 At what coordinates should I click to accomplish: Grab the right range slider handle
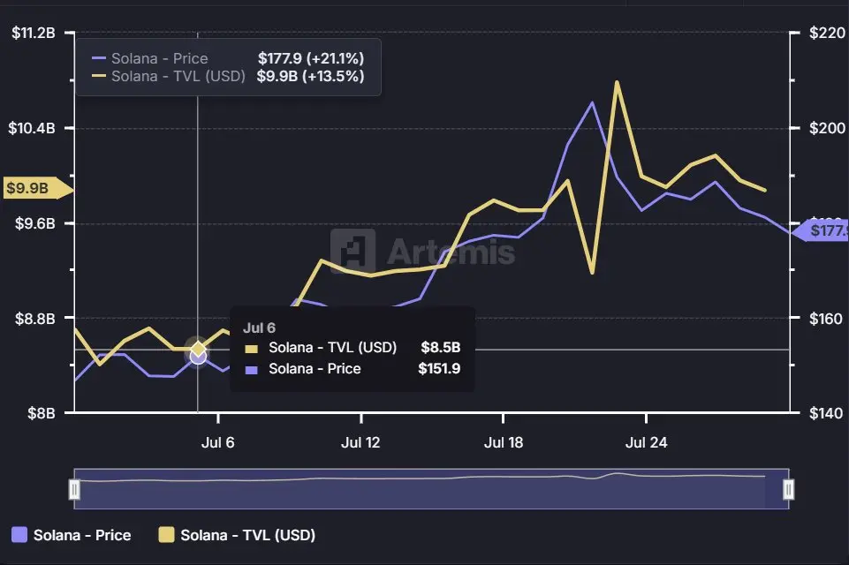pos(788,489)
